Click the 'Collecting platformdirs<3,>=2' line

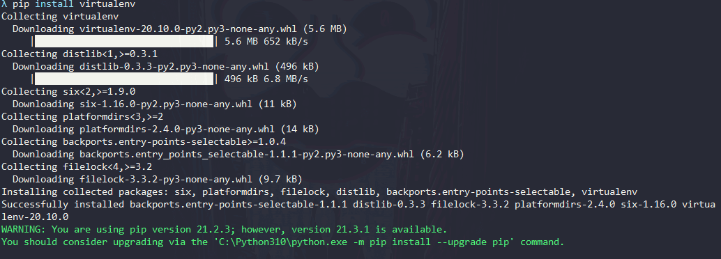click(x=82, y=117)
